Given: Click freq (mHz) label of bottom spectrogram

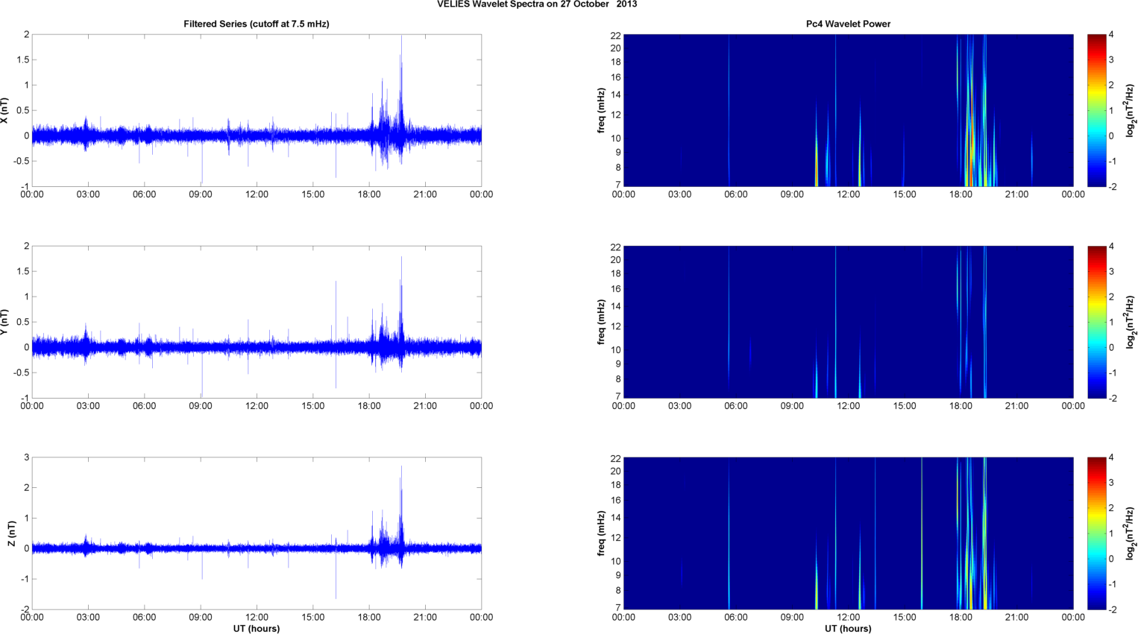Looking at the screenshot, I should click(x=601, y=533).
